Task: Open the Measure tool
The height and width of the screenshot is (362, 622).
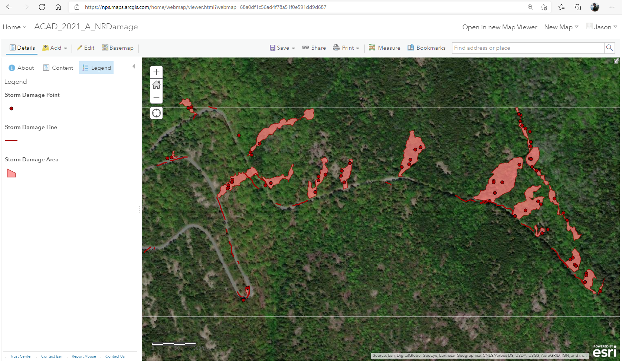Action: tap(384, 48)
